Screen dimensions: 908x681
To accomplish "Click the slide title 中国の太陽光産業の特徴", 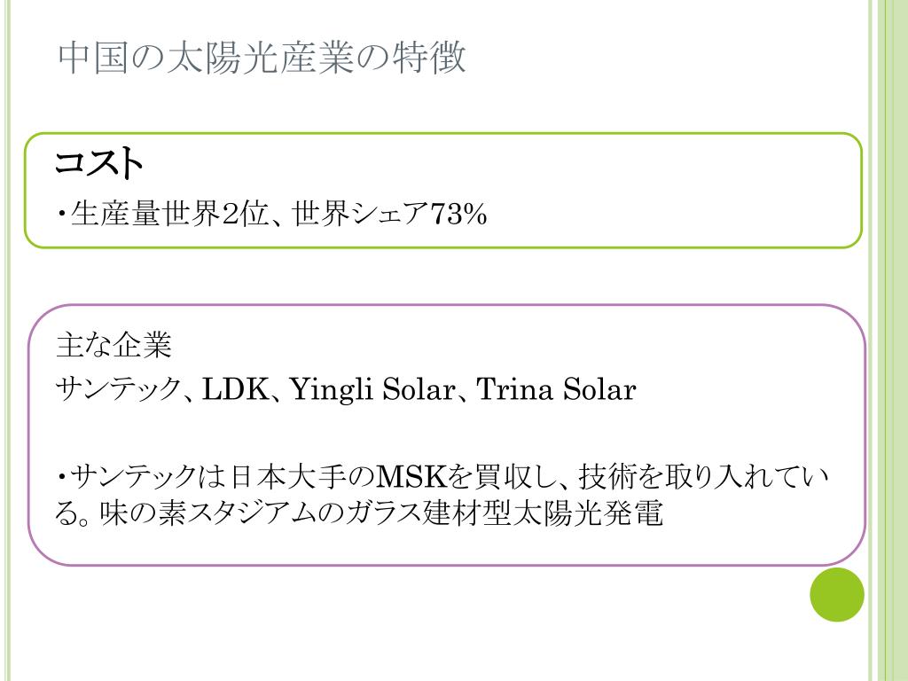I will click(262, 58).
